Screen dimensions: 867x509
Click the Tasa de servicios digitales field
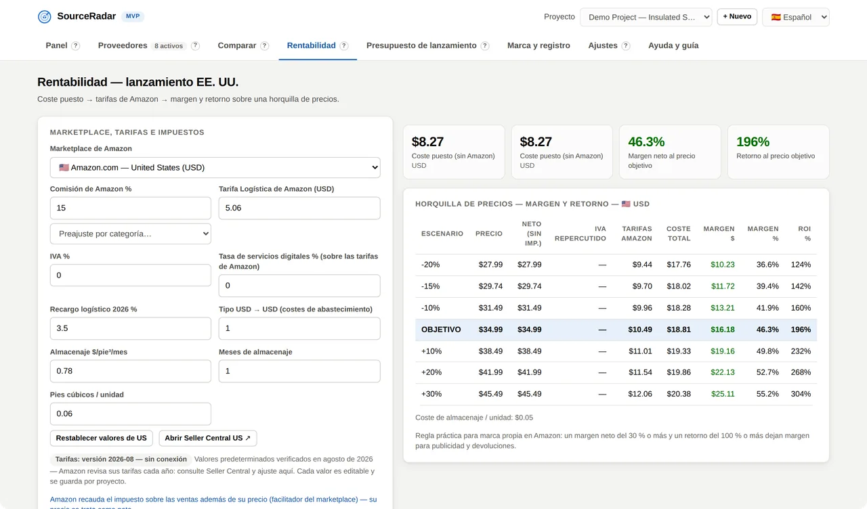point(299,286)
